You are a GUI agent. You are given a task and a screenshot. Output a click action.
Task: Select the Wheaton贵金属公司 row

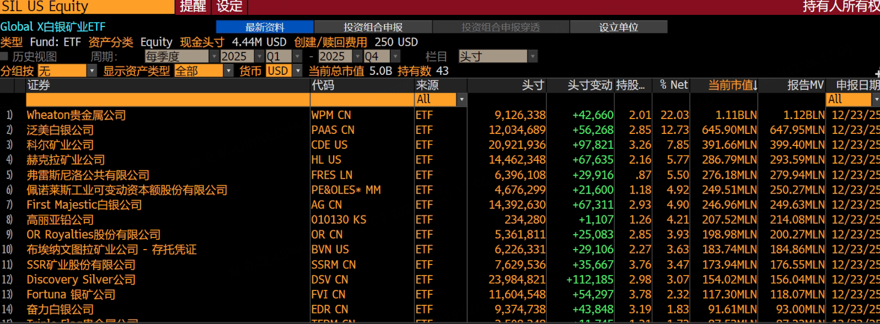[x=440, y=115]
